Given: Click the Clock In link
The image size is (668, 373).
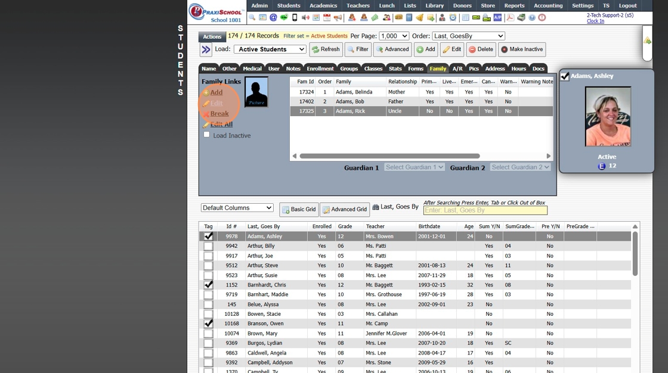Looking at the screenshot, I should 595,21.
